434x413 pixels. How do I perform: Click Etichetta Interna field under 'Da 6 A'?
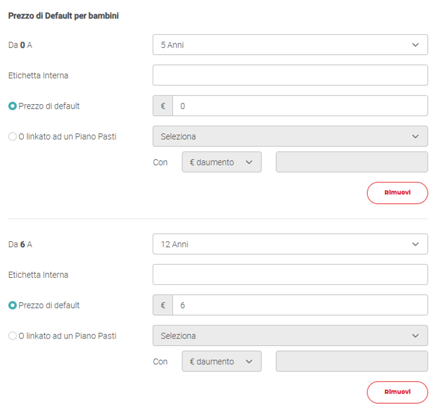click(290, 275)
